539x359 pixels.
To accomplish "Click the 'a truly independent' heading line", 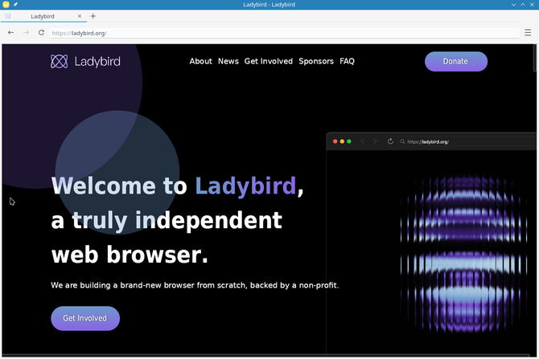I will coord(167,221).
